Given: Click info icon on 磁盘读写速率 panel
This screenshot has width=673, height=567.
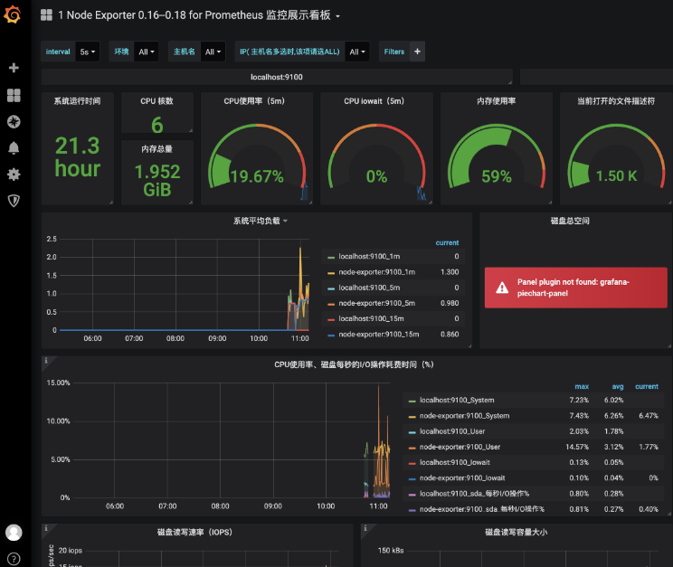Looking at the screenshot, I should pos(46,528).
